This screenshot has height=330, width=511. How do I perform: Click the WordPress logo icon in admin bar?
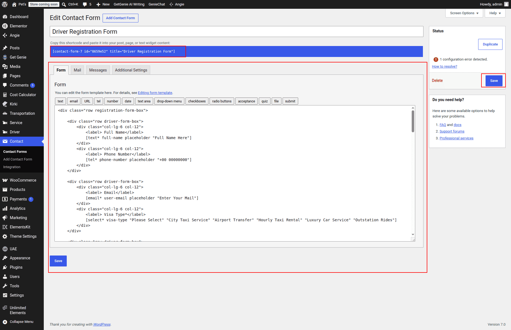[5, 4]
